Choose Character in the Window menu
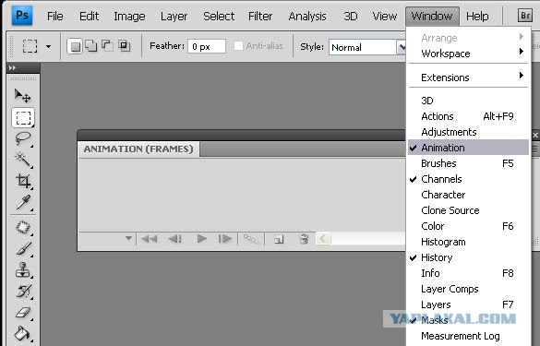The height and width of the screenshot is (346, 540). click(x=468, y=195)
